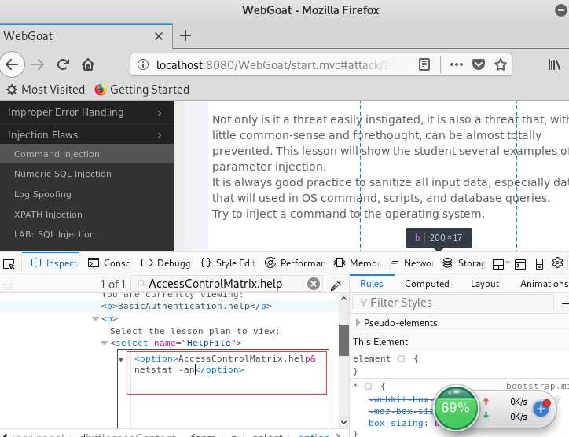Click the address bar URL

(x=272, y=65)
